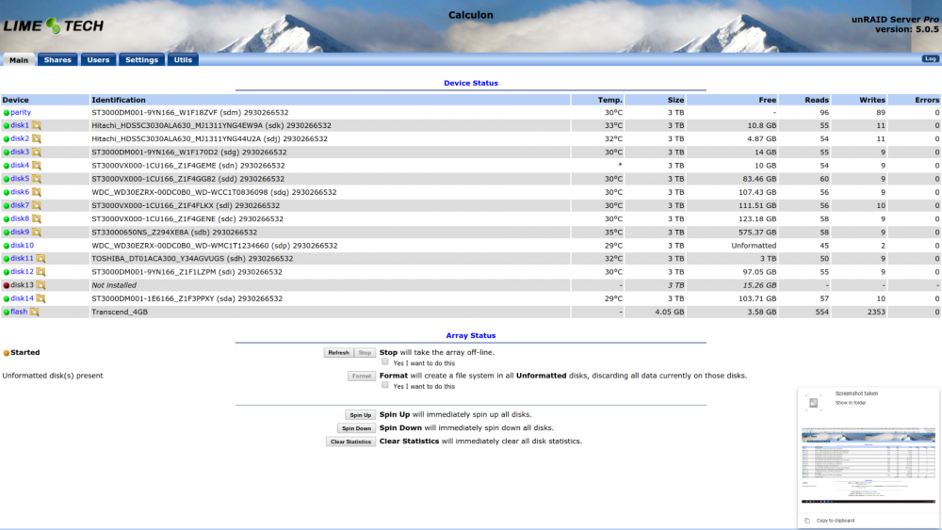Click Copy to clipboard text

(835, 521)
